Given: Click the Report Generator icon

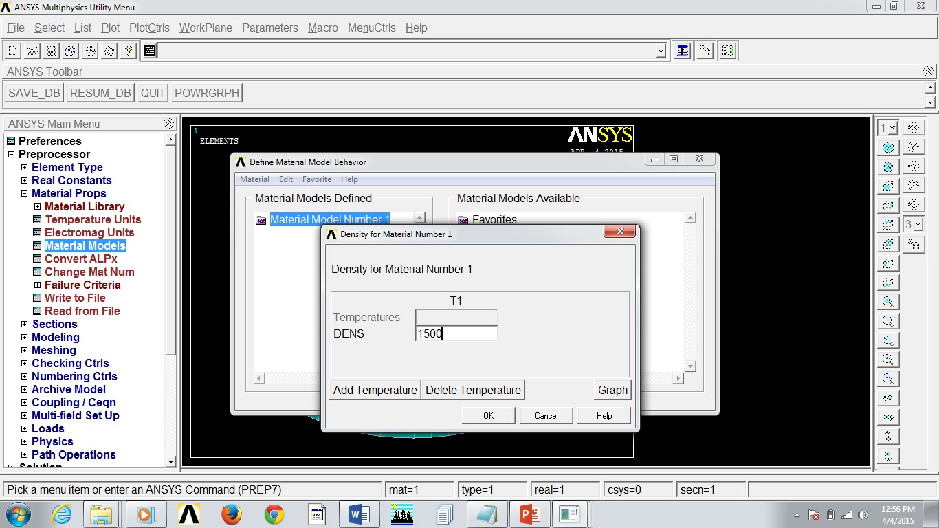Looking at the screenshot, I should (x=109, y=51).
